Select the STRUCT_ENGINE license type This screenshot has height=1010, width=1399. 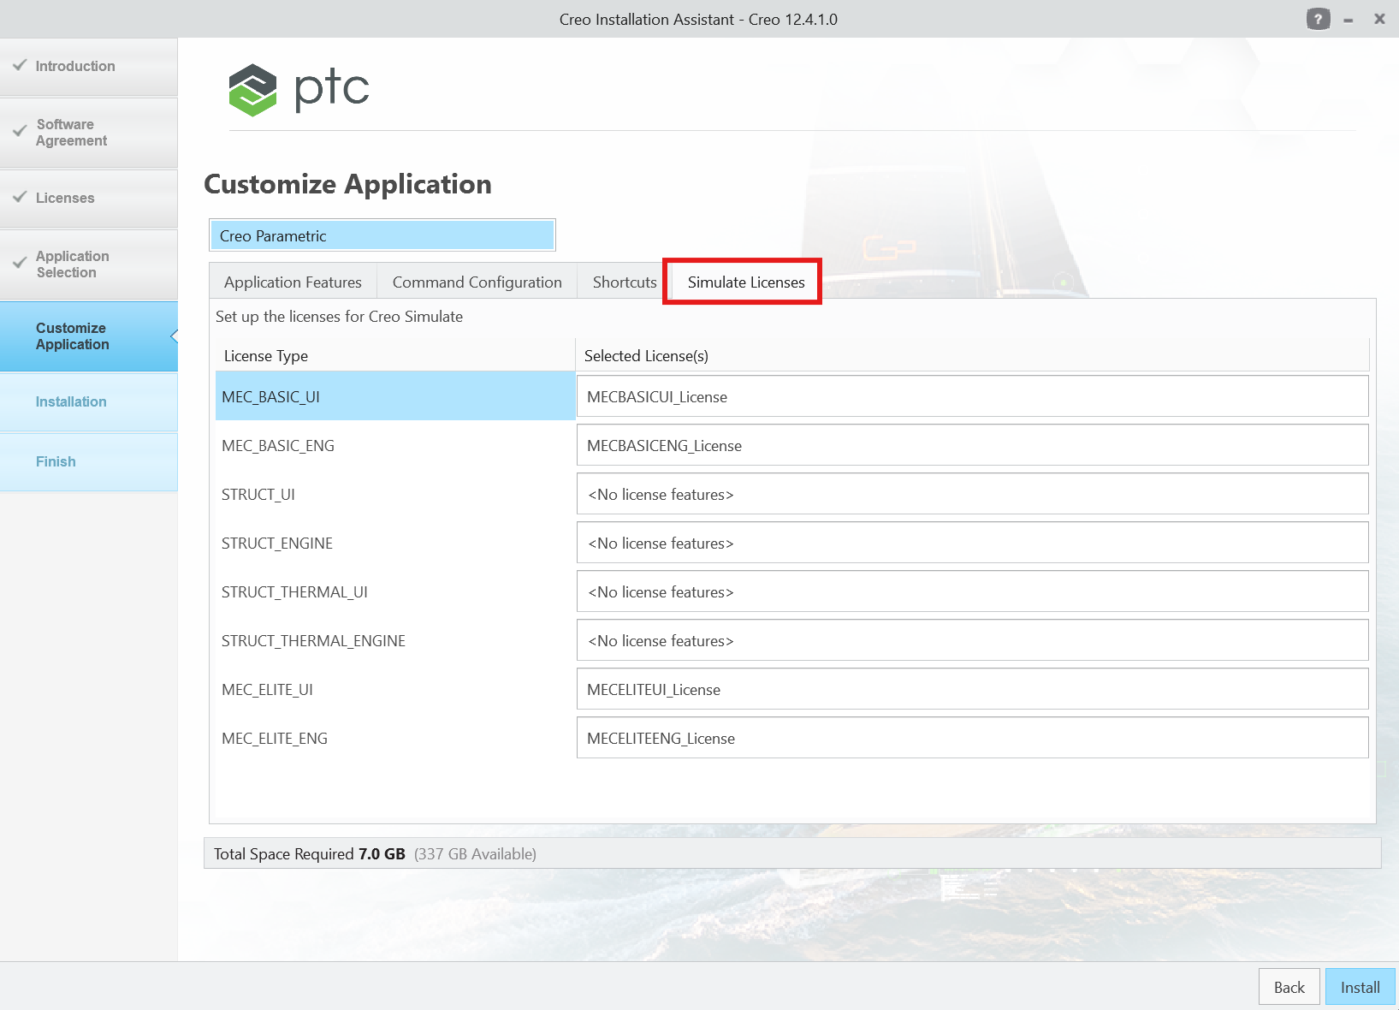(x=395, y=543)
